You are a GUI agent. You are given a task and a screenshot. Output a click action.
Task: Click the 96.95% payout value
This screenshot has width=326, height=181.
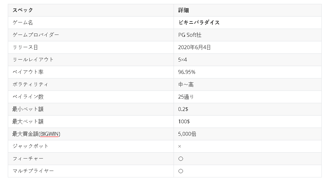pyautogui.click(x=187, y=72)
